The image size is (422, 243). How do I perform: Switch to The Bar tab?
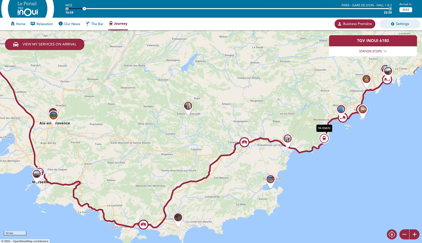point(94,24)
